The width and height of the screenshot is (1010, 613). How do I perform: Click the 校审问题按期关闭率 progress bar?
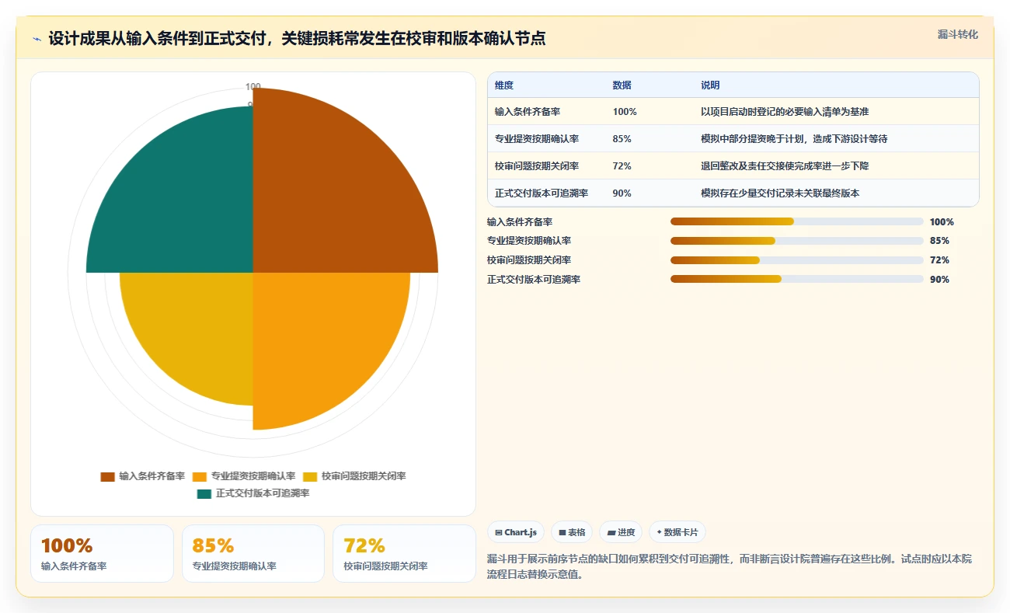797,260
